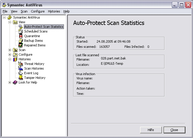193x138 pixels.
Task: Click the Histories books icon
Action: pos(15,59)
